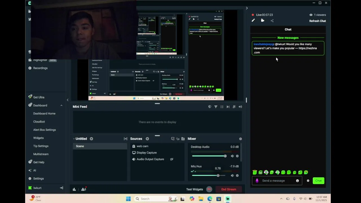Open Mic/Aux settings gear
The image size is (361, 203).
coord(237,175)
